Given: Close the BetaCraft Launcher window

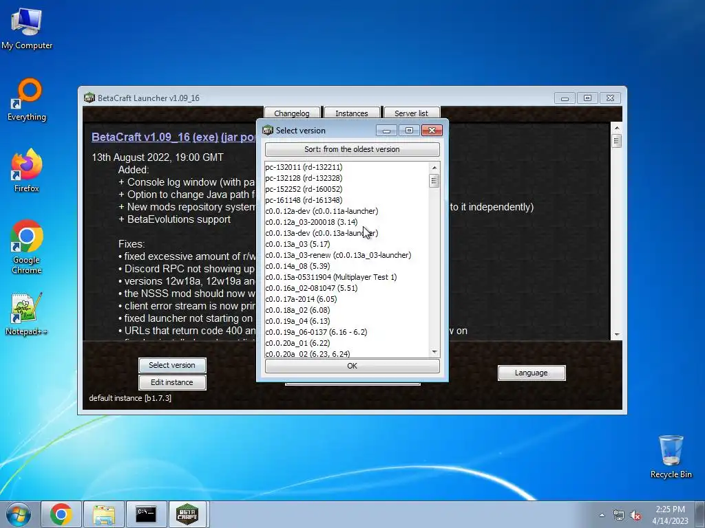Looking at the screenshot, I should (x=610, y=98).
